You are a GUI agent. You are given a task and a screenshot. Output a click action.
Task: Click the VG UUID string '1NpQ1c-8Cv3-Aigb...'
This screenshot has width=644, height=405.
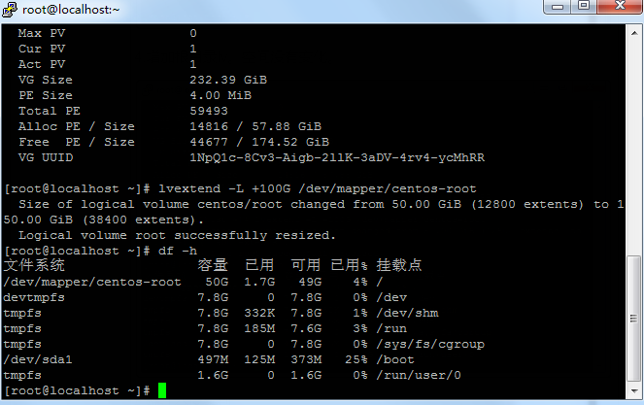pyautogui.click(x=337, y=157)
